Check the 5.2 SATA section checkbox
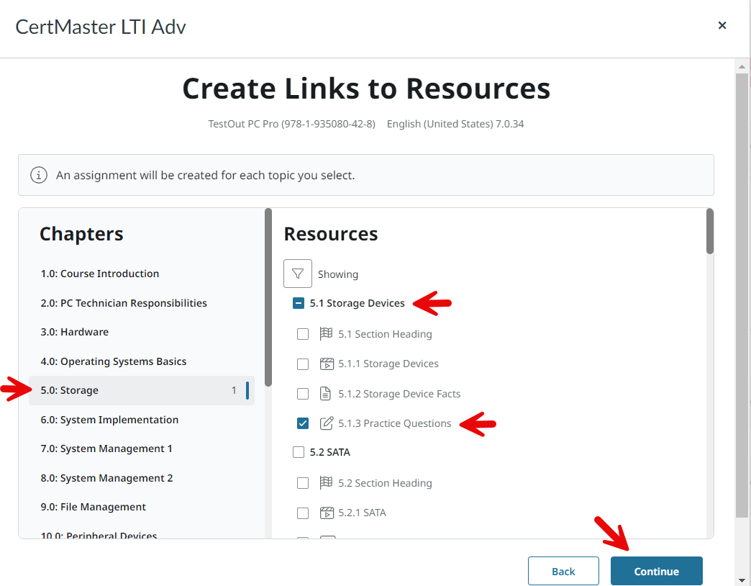751x586 pixels. 299,452
